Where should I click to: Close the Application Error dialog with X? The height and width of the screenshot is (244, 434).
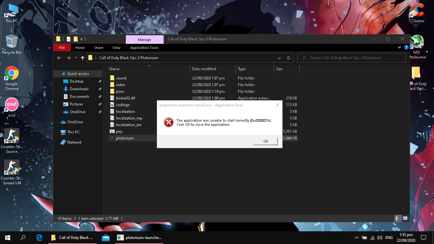(x=277, y=105)
